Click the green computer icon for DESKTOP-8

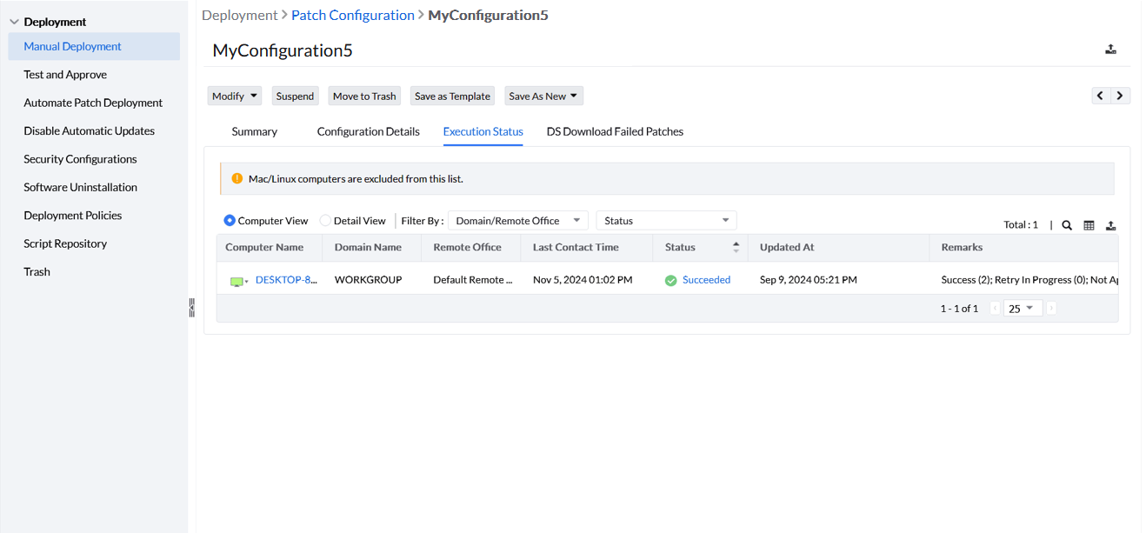(x=237, y=281)
